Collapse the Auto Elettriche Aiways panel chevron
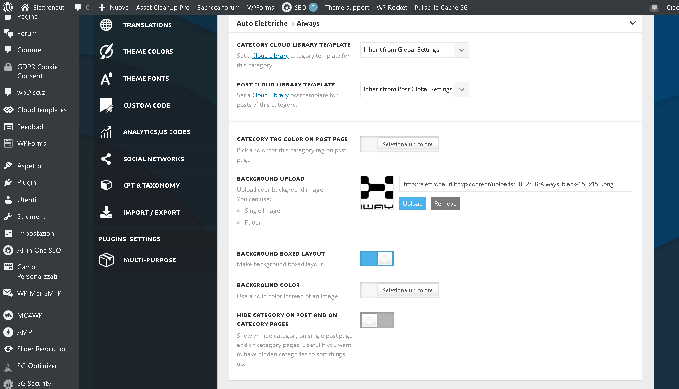The image size is (679, 389). (x=633, y=23)
